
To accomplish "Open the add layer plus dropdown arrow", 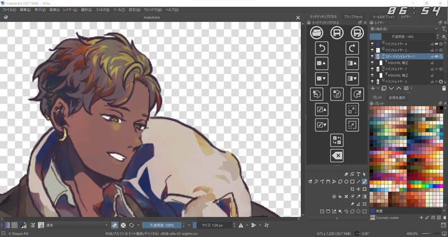I will click(x=378, y=89).
